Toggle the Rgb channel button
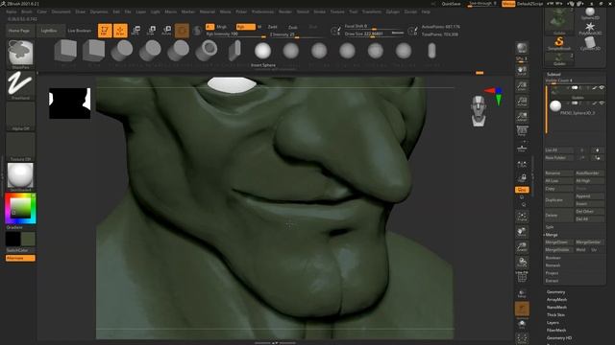This screenshot has width=615, height=345. (x=245, y=27)
